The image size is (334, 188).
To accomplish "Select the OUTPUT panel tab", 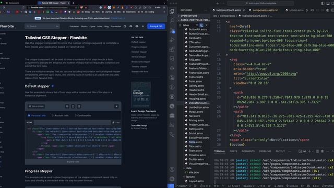I will coord(280,151).
